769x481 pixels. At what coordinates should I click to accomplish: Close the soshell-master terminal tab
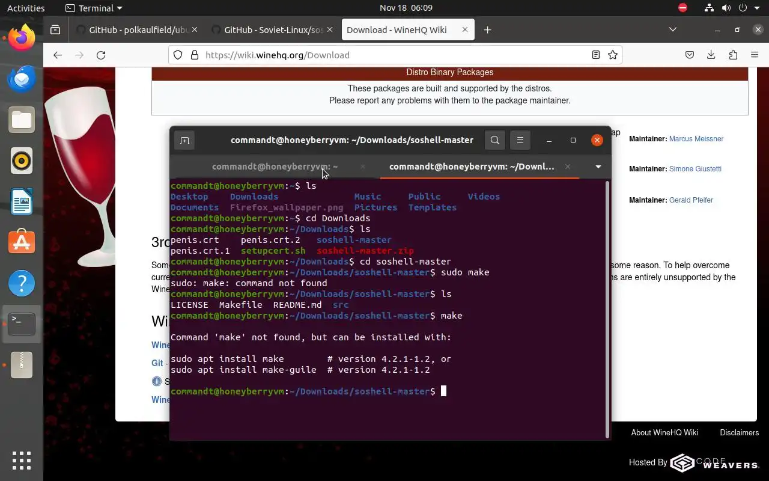(x=568, y=167)
